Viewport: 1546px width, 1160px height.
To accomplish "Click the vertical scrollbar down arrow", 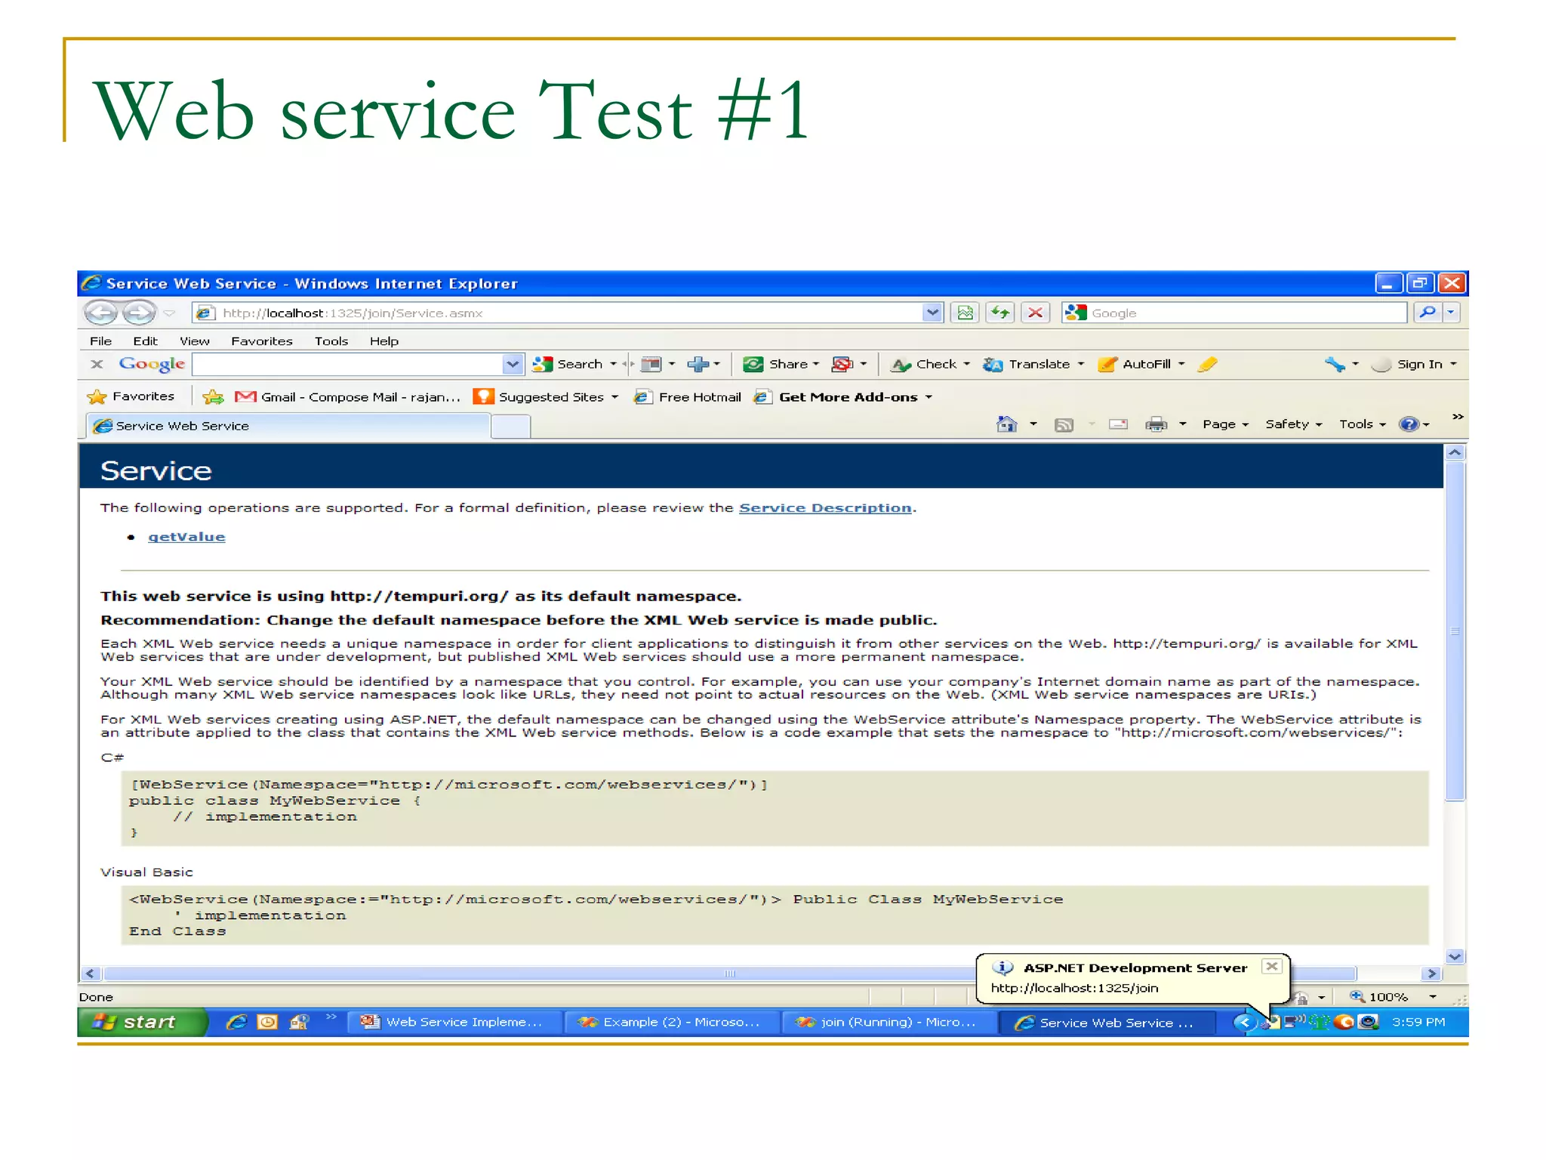I will point(1455,956).
